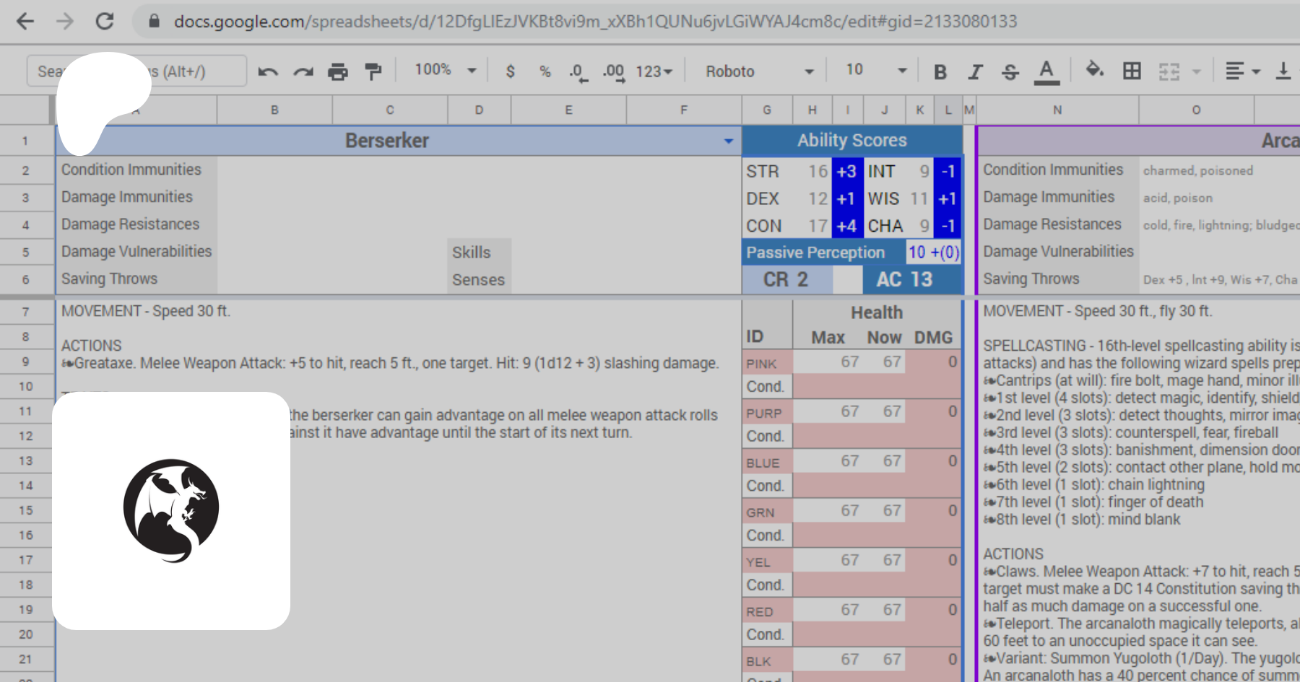The height and width of the screenshot is (682, 1300).
Task: Open the Roboto font dropdown
Action: coord(759,71)
